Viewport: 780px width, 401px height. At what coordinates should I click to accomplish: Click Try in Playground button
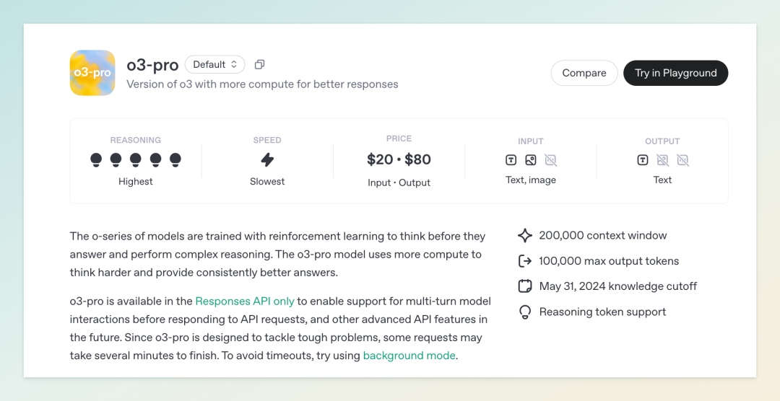[675, 73]
